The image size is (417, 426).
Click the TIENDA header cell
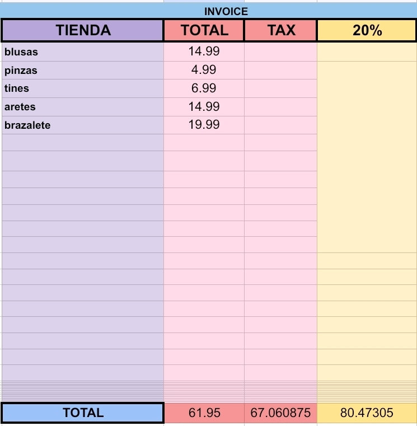click(83, 30)
